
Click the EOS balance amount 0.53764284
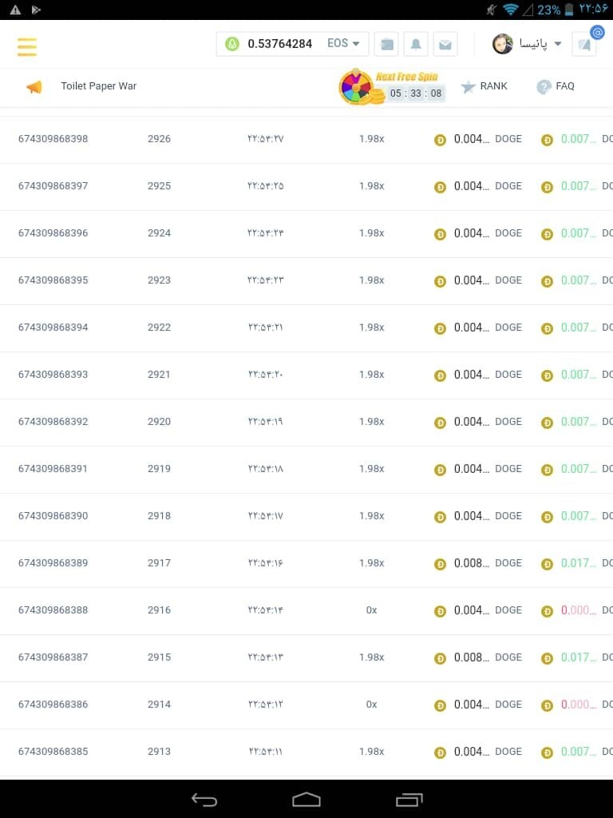click(279, 44)
